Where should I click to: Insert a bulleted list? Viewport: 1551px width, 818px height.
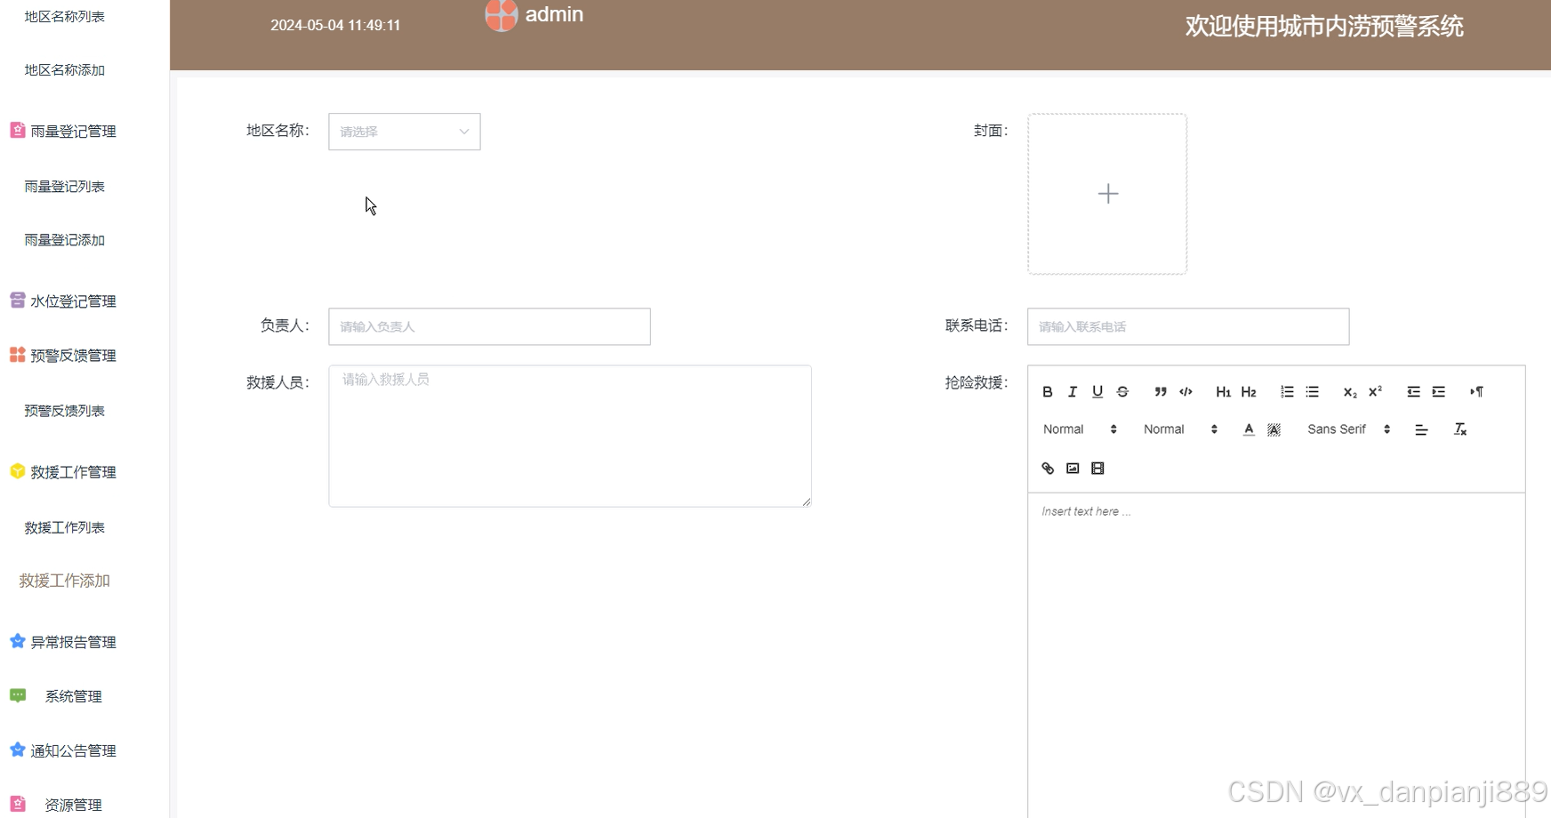(x=1312, y=392)
